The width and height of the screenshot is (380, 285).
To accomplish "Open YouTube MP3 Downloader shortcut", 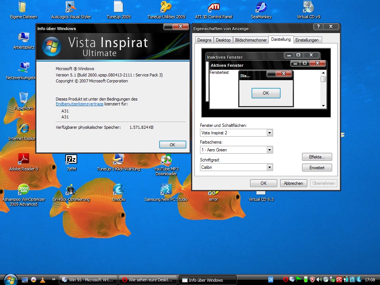I will [x=166, y=160].
